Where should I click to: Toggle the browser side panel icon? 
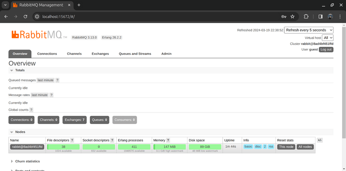click(x=320, y=16)
